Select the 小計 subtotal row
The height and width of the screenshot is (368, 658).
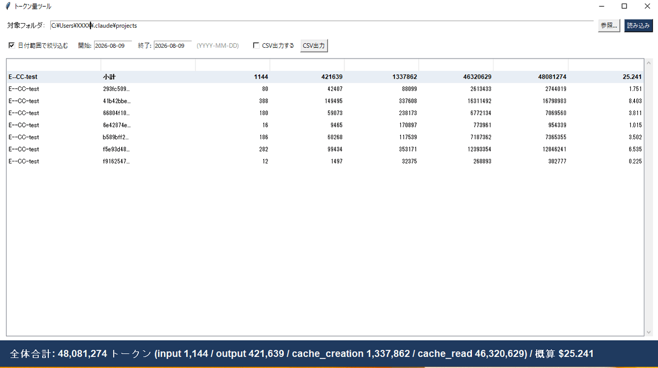(x=325, y=77)
